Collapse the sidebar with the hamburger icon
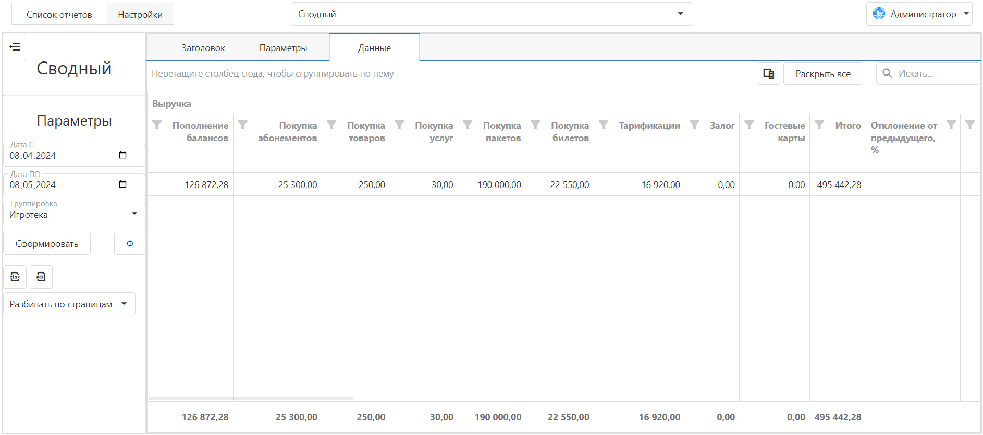Image resolution: width=983 pixels, height=435 pixels. [x=15, y=47]
